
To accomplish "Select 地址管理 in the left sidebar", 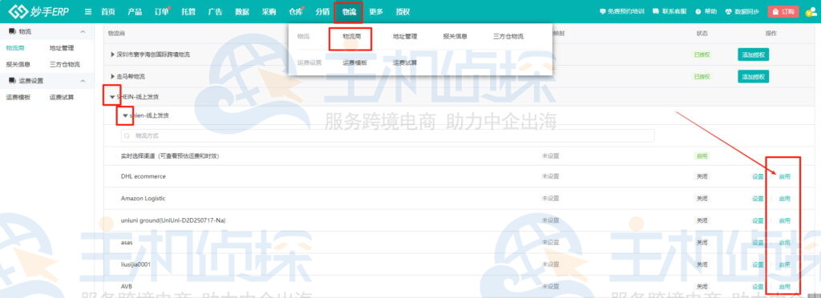I will 62,48.
